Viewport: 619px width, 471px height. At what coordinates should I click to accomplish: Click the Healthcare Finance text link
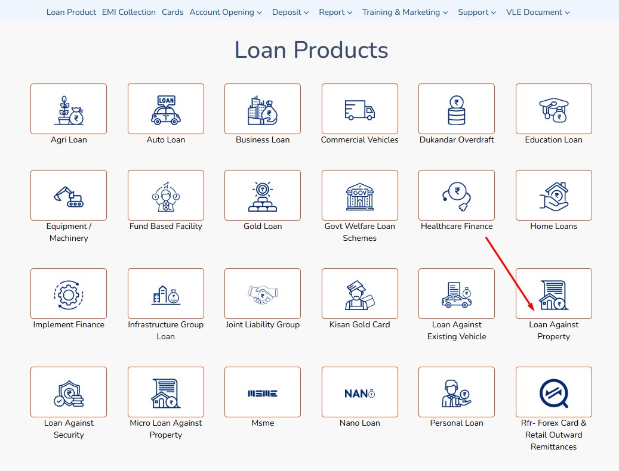[x=457, y=227]
